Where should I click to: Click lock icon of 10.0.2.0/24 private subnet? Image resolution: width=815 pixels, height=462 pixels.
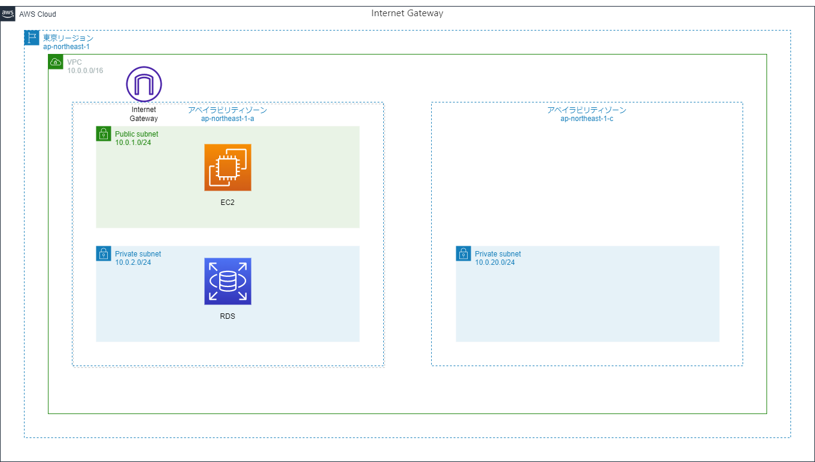(x=104, y=253)
